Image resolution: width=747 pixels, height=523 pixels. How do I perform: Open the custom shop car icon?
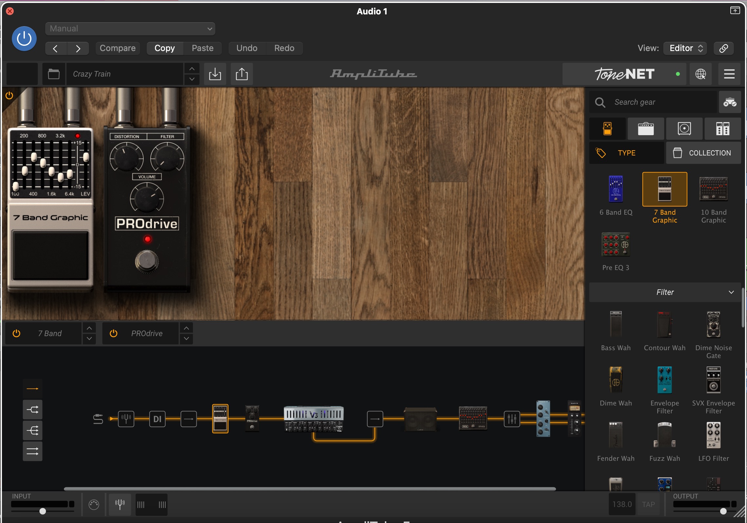[730, 102]
